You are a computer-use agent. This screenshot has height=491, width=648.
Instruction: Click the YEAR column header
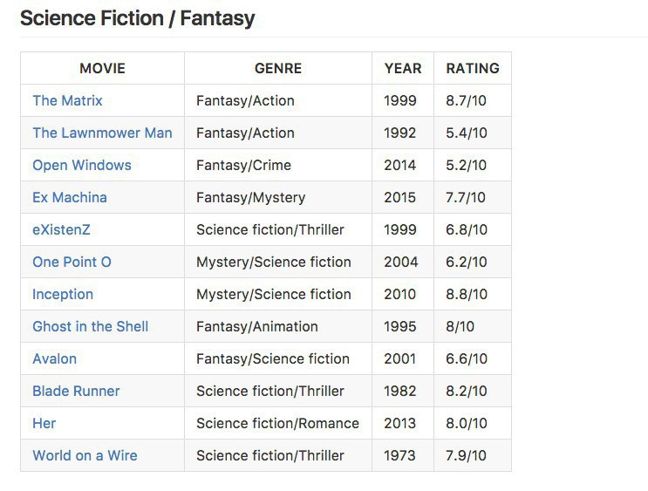(402, 68)
